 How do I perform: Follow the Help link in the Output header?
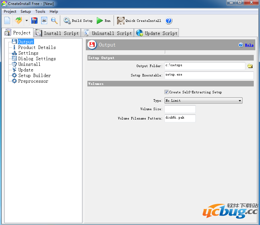tap(249, 45)
